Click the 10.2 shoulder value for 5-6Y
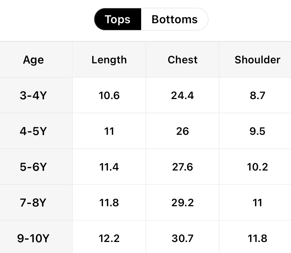The height and width of the screenshot is (253, 291). [x=257, y=167]
